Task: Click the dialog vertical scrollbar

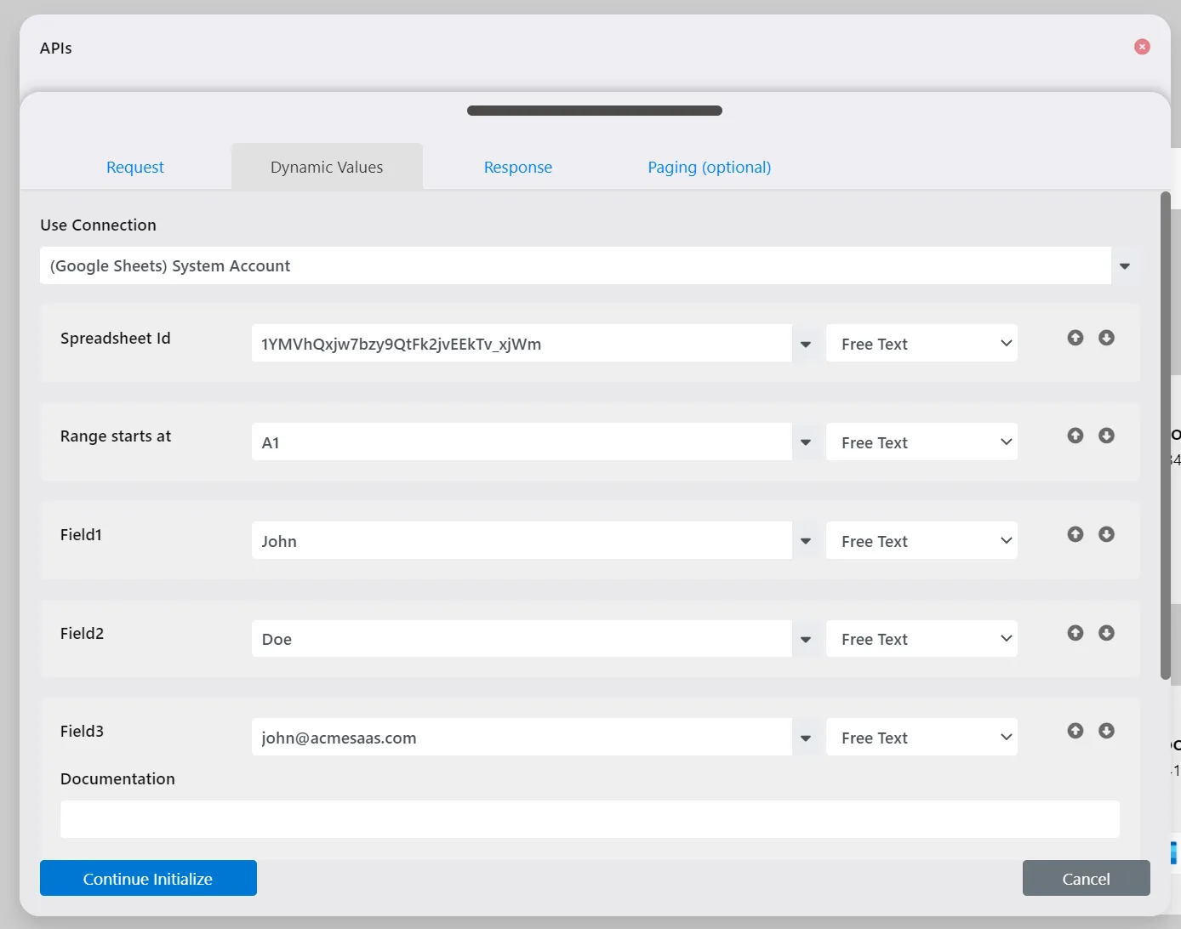Action: (1166, 436)
